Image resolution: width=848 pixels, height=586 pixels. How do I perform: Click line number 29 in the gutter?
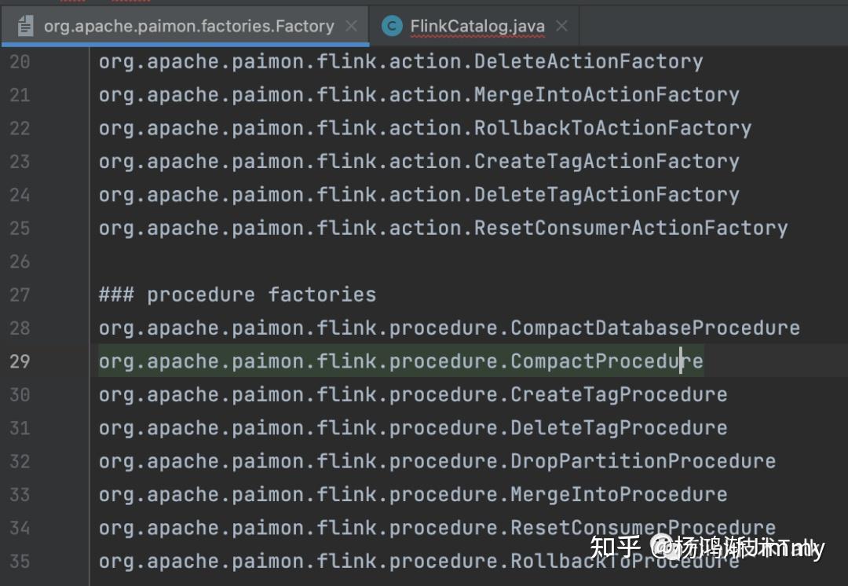[20, 361]
